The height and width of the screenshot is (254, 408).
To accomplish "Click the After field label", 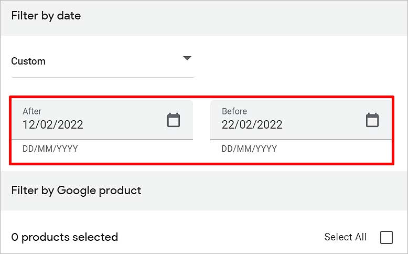I will coord(32,111).
